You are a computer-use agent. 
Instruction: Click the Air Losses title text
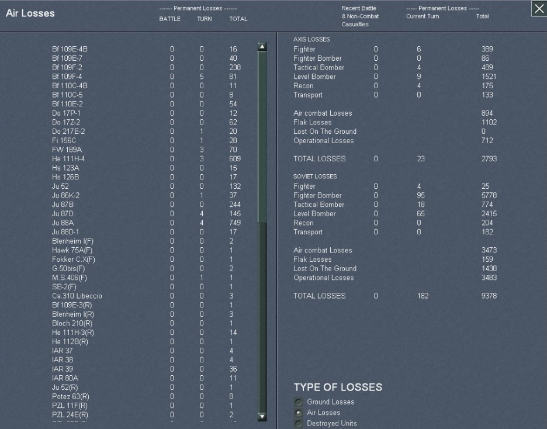coord(30,13)
